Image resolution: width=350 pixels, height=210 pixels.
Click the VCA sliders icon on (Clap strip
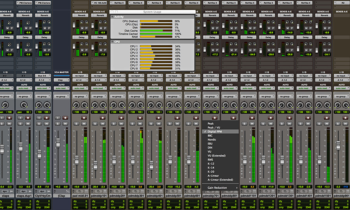point(68,191)
